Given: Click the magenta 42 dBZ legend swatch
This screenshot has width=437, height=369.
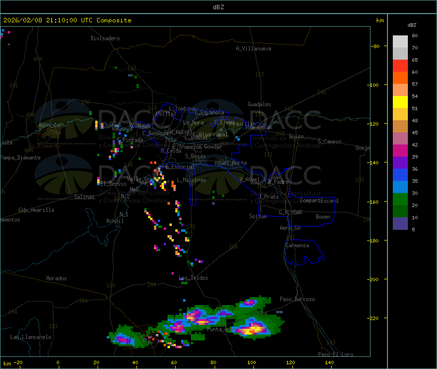Looking at the screenshot, I should [400, 150].
